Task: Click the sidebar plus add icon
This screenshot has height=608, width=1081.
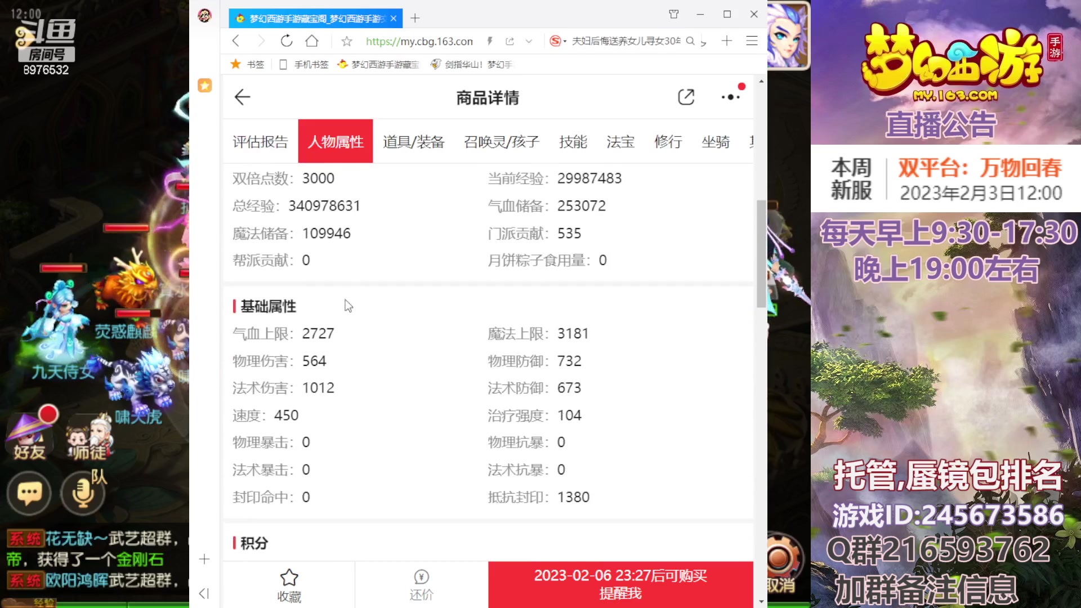Action: [x=204, y=559]
